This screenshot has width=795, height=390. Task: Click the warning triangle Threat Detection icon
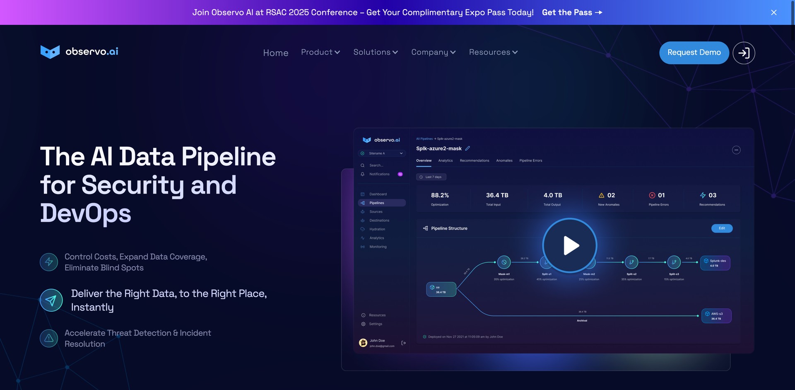(49, 338)
